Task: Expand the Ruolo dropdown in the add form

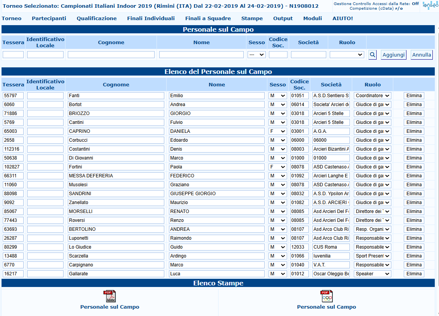Action: pyautogui.click(x=347, y=55)
